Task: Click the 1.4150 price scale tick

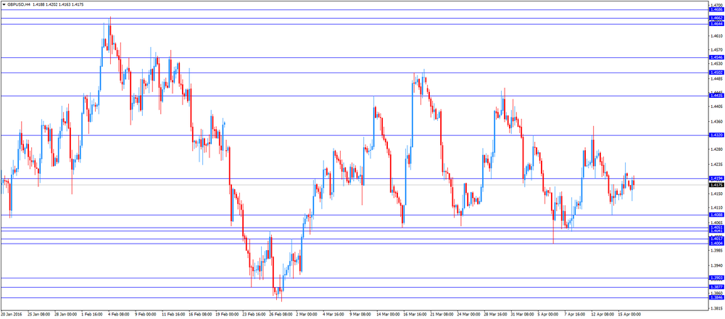Action: 717,194
